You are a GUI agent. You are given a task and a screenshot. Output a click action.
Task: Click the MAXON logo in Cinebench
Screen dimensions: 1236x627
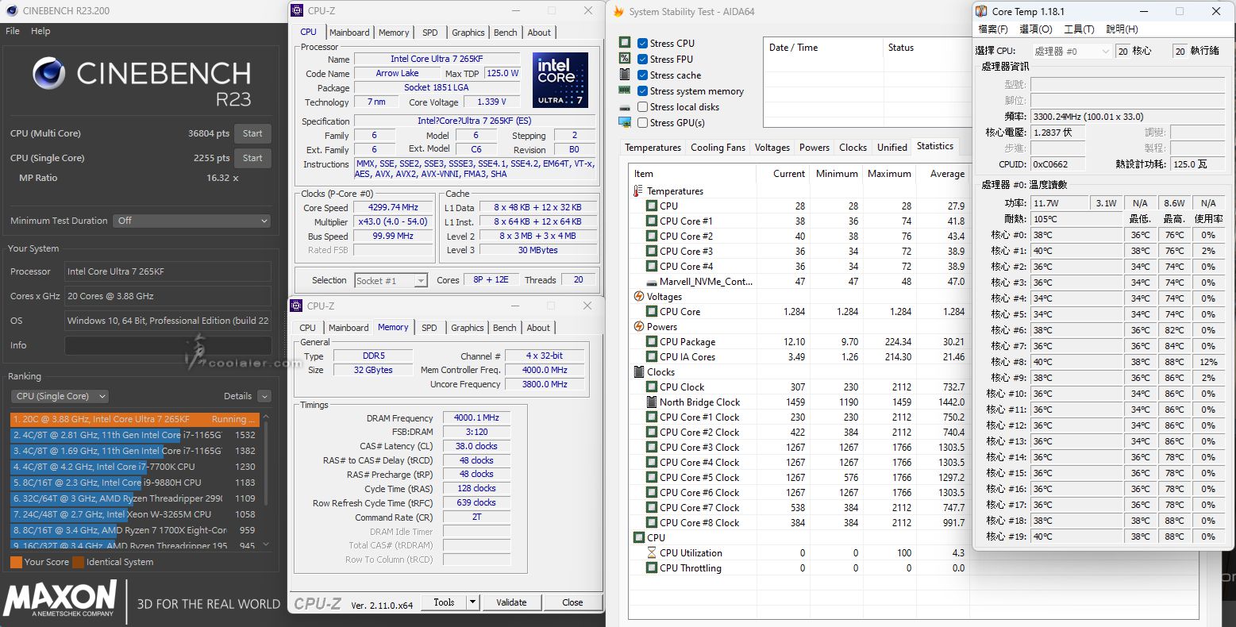pos(60,598)
